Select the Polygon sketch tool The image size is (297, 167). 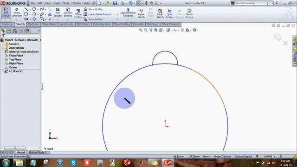(34, 19)
